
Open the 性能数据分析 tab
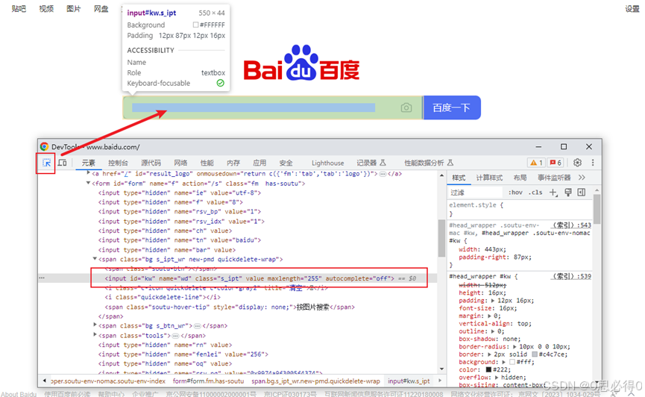[429, 163]
